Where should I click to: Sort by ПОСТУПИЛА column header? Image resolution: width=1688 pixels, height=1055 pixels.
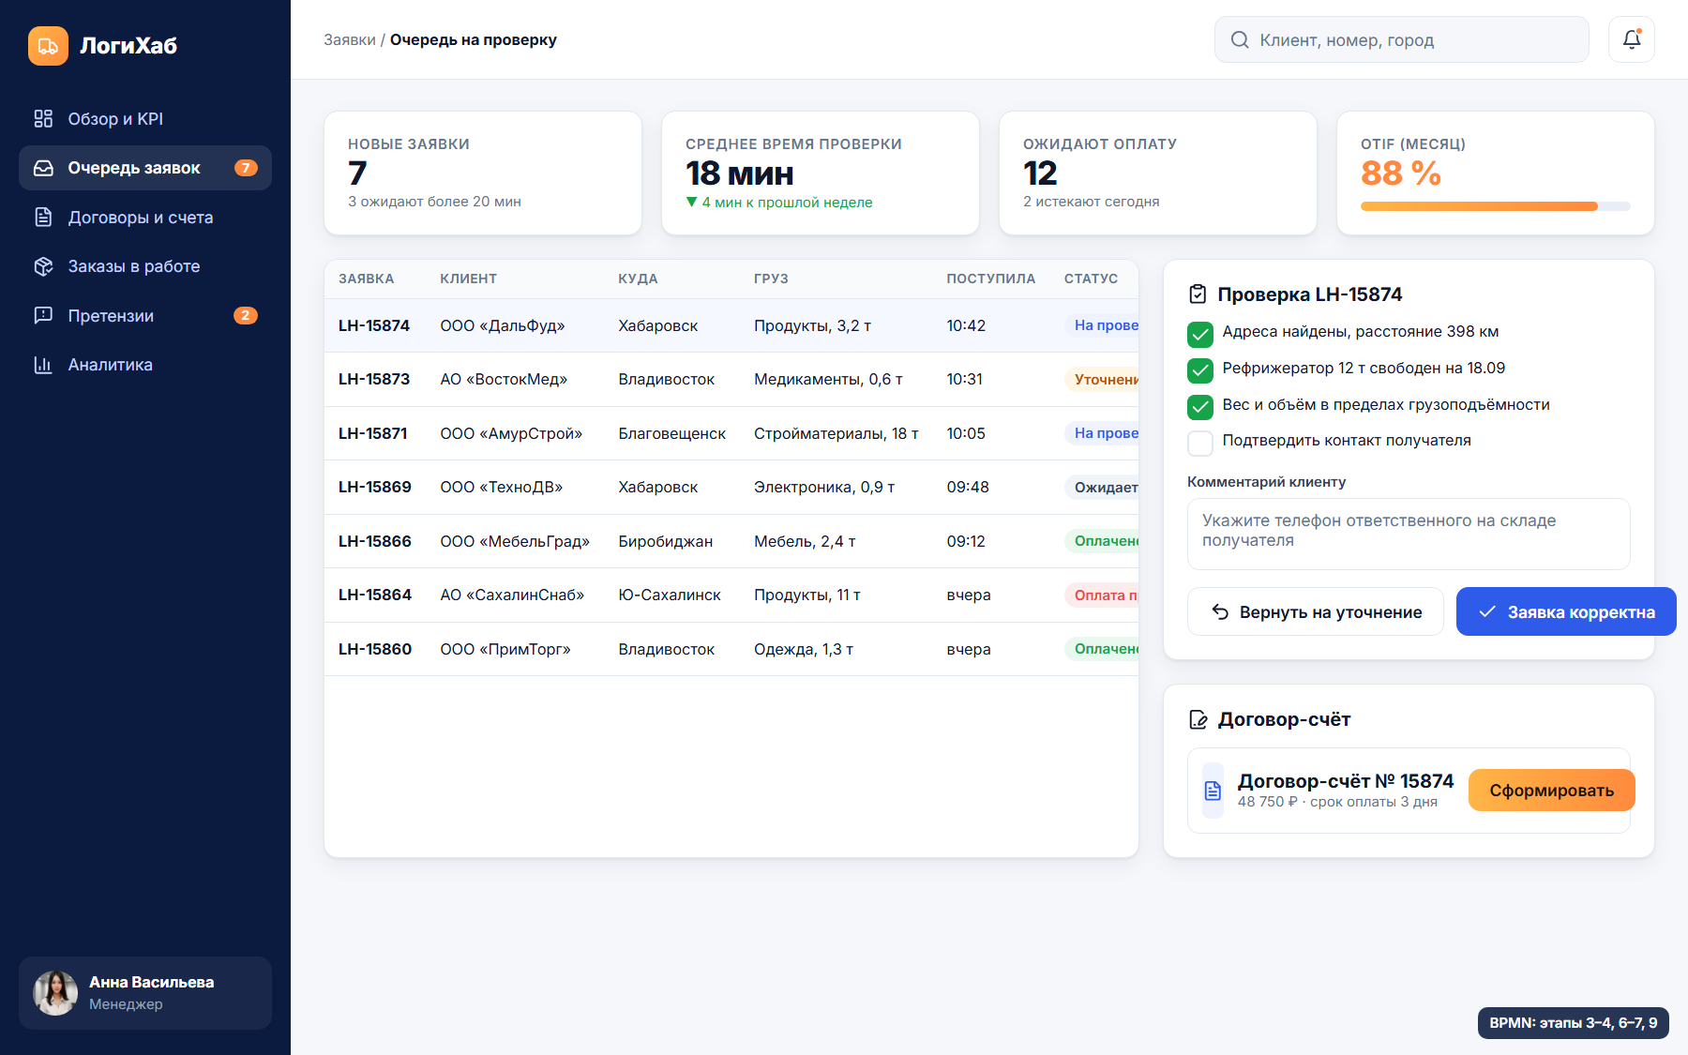point(991,279)
